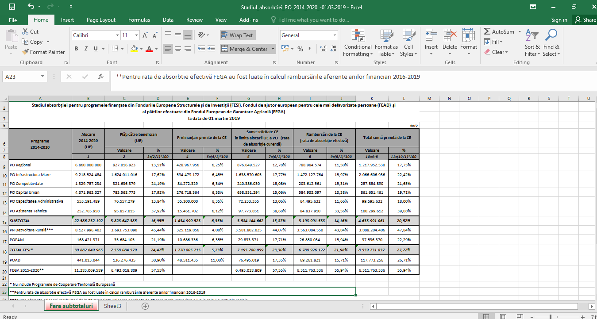The width and height of the screenshot is (597, 319).
Task: Click the Decrease Indent icon
Action: click(201, 49)
